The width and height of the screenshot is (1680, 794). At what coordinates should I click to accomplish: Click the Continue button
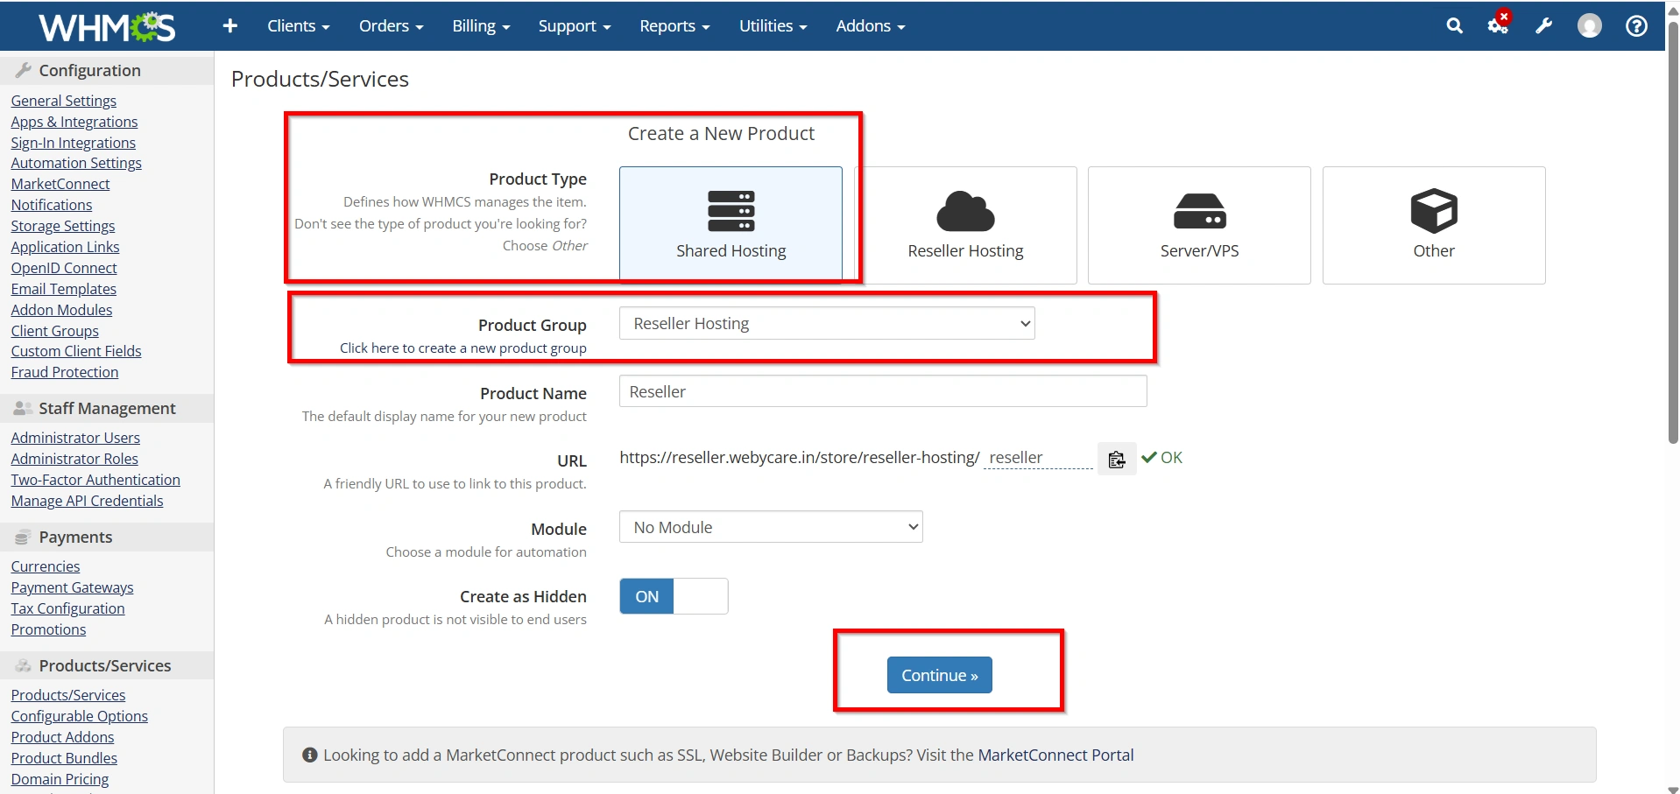[939, 675]
